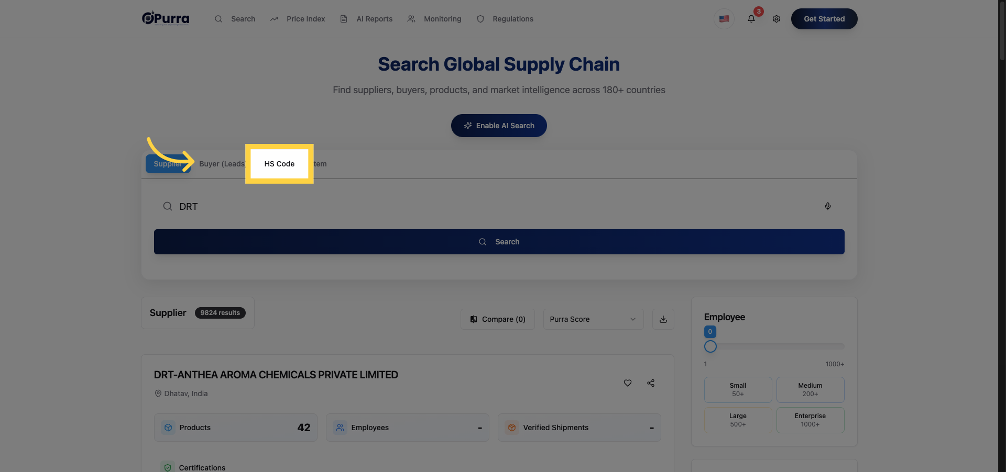Toggle the Medium 200+ employee filter
The width and height of the screenshot is (1006, 472).
tap(810, 390)
